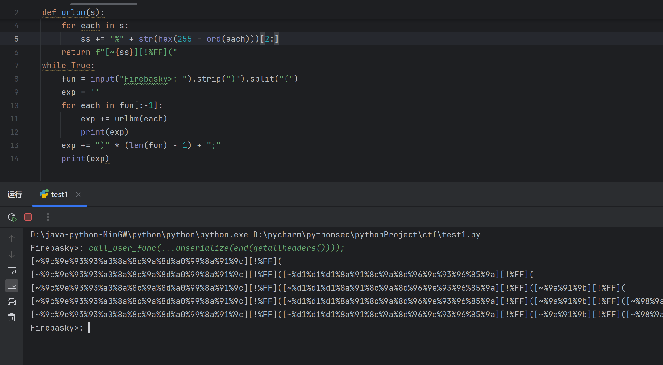Click the down arrow stack trace icon

click(x=12, y=254)
